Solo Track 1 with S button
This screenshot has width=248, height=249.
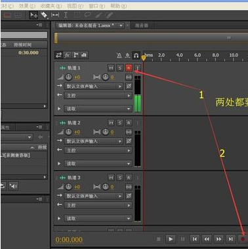pos(120,68)
